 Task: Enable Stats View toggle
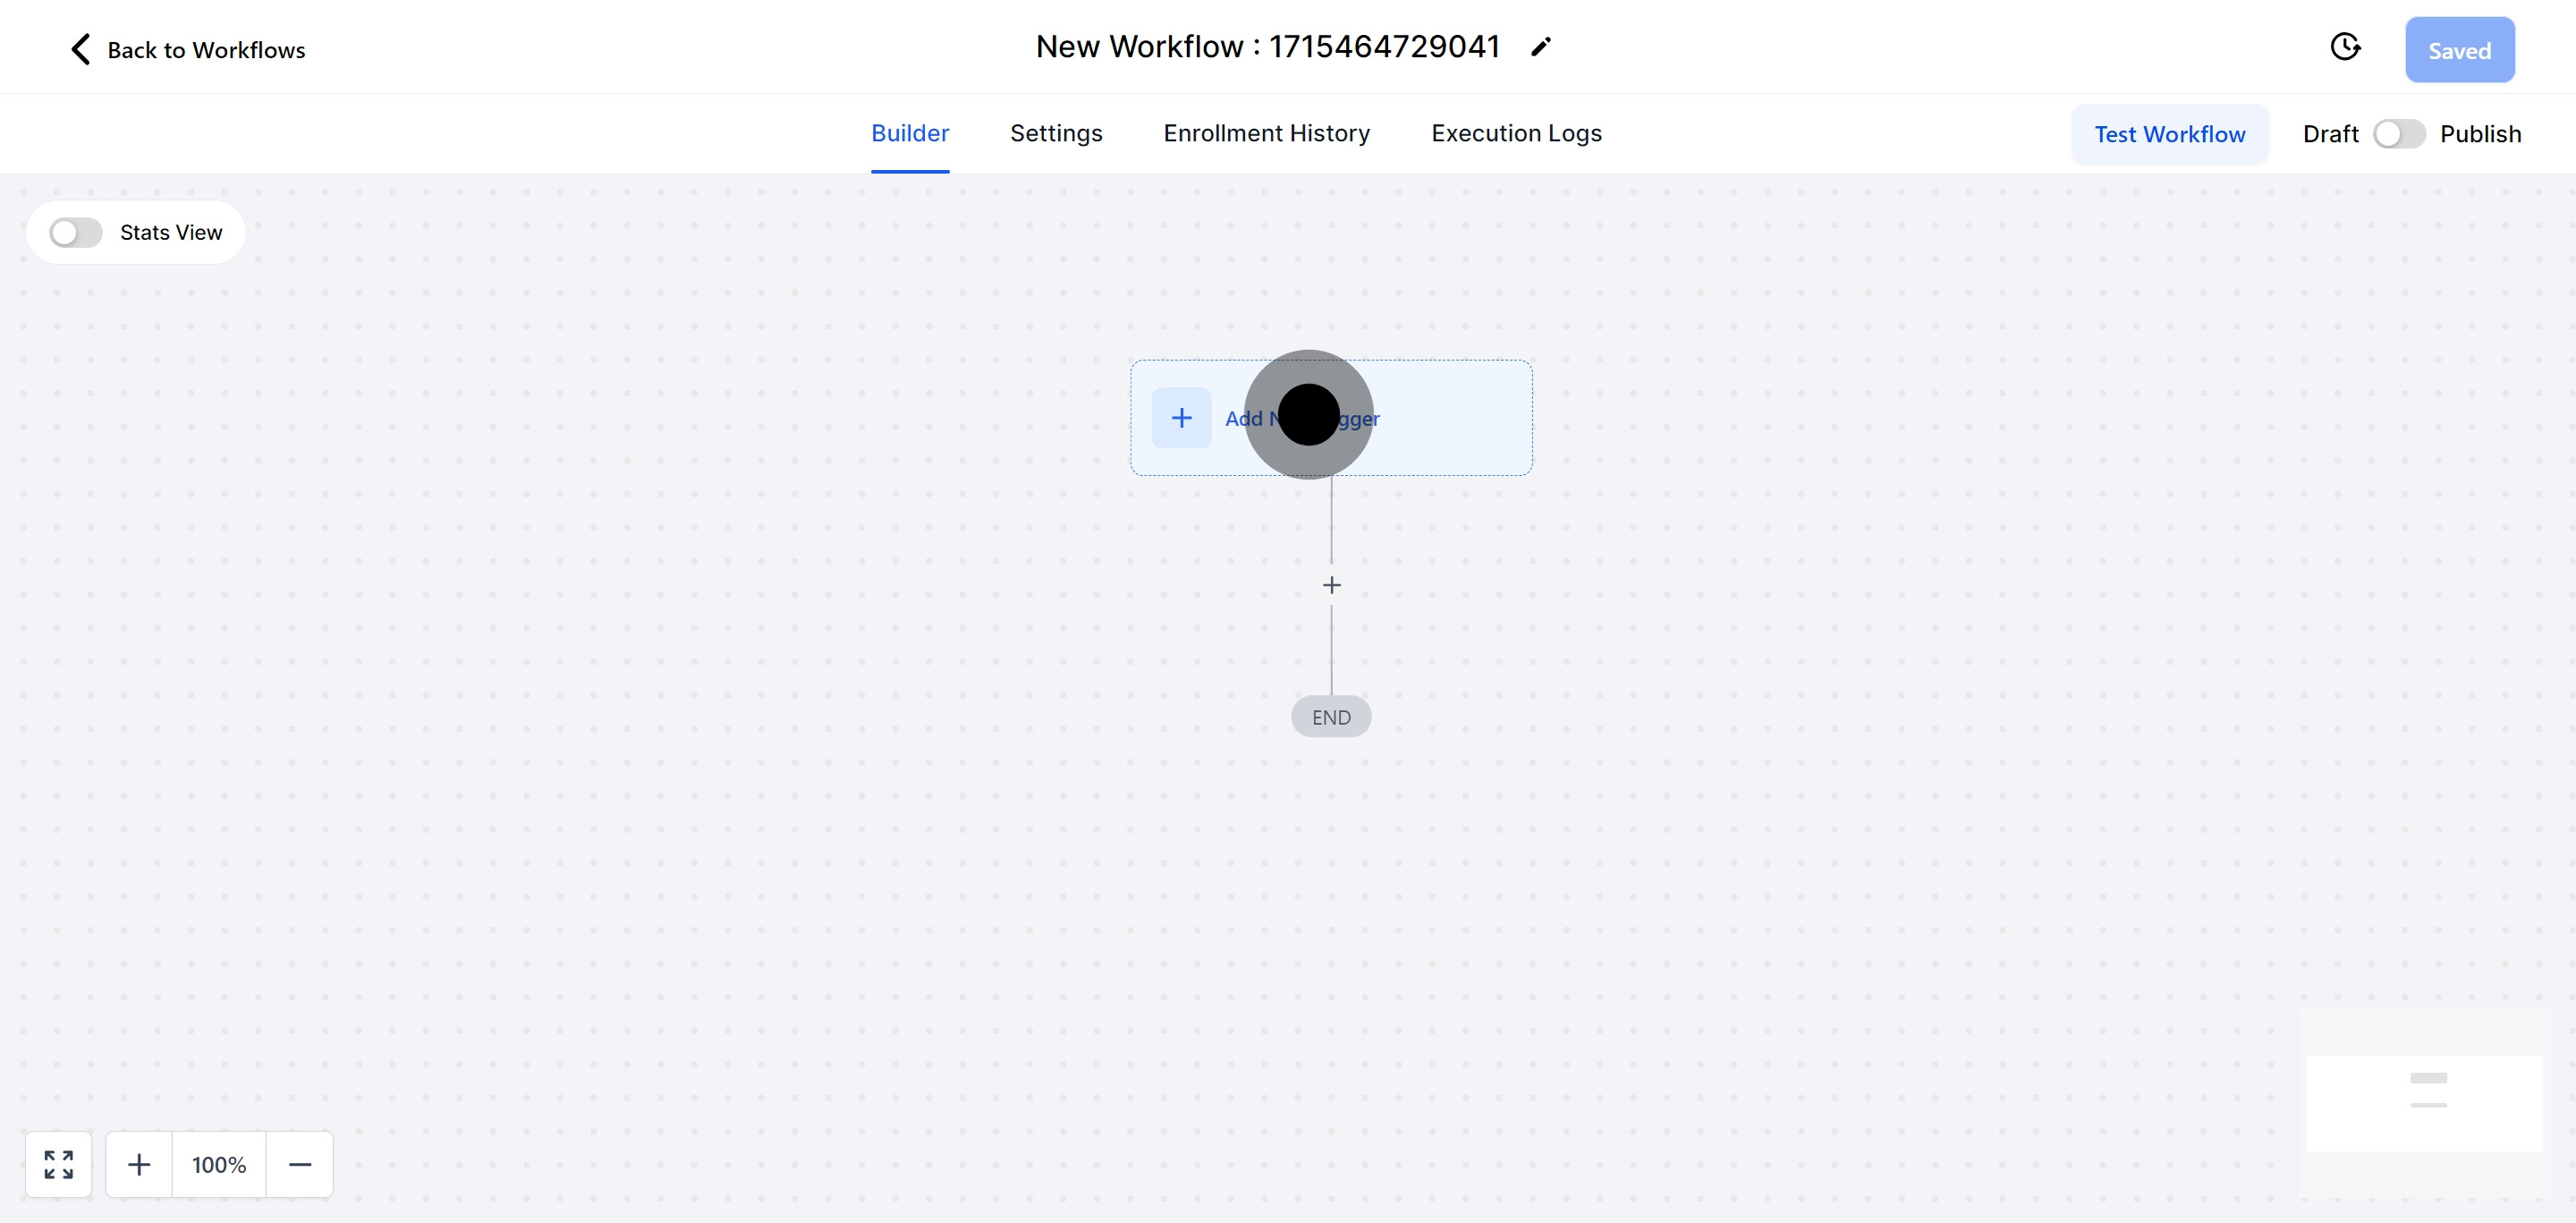tap(76, 233)
